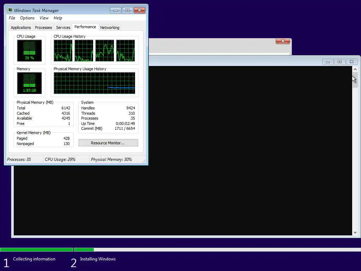
Task: Switch to the Processes tab
Action: [x=43, y=28]
